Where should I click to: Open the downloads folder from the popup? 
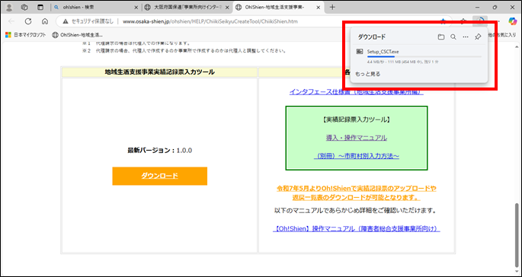(441, 37)
